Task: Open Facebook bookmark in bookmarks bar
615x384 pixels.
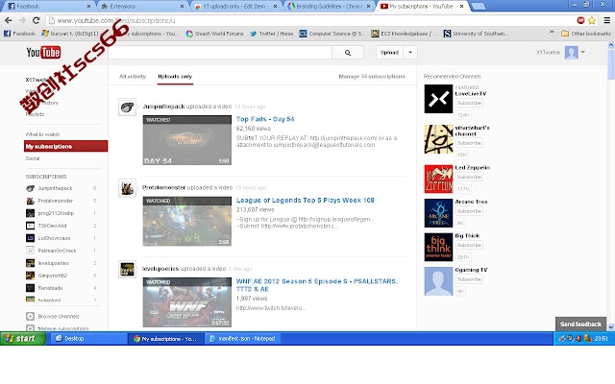Action: [x=19, y=34]
